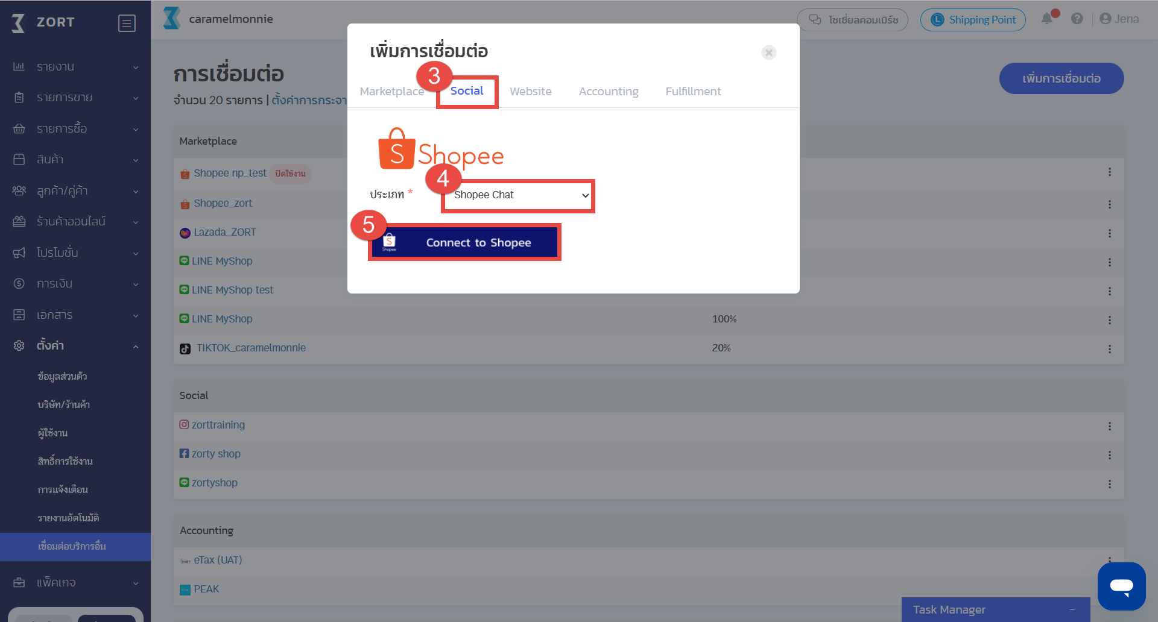Switch to the Fulfillment tab
1158x622 pixels.
(693, 92)
